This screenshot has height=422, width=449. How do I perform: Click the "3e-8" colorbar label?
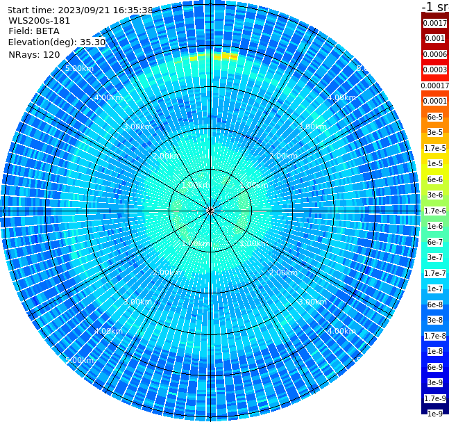(435, 320)
